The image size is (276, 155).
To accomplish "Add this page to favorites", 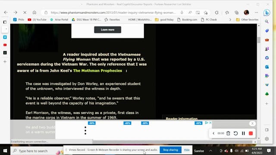I will (x=206, y=12).
